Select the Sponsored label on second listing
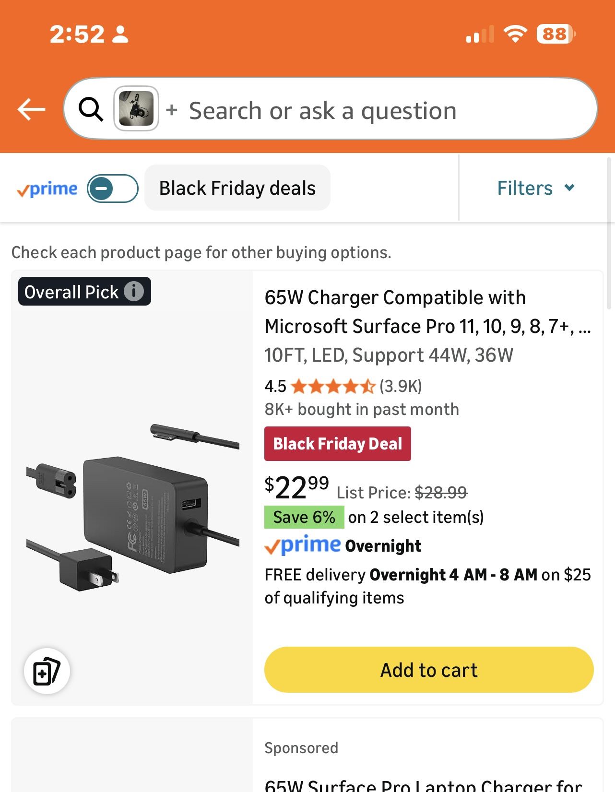Image resolution: width=615 pixels, height=792 pixels. 301,747
